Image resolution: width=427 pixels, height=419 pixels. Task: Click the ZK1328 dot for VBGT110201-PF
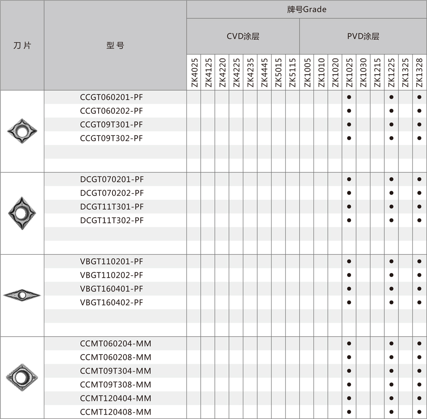pyautogui.click(x=419, y=261)
